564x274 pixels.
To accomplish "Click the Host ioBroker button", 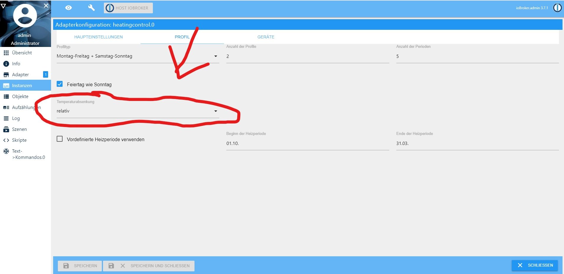I will (128, 8).
